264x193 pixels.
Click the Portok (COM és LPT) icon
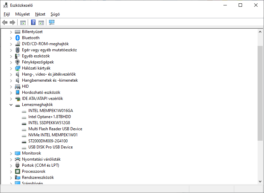[18, 165]
